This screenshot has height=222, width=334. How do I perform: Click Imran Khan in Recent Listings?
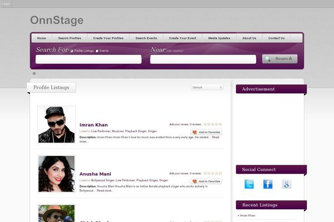(247, 215)
